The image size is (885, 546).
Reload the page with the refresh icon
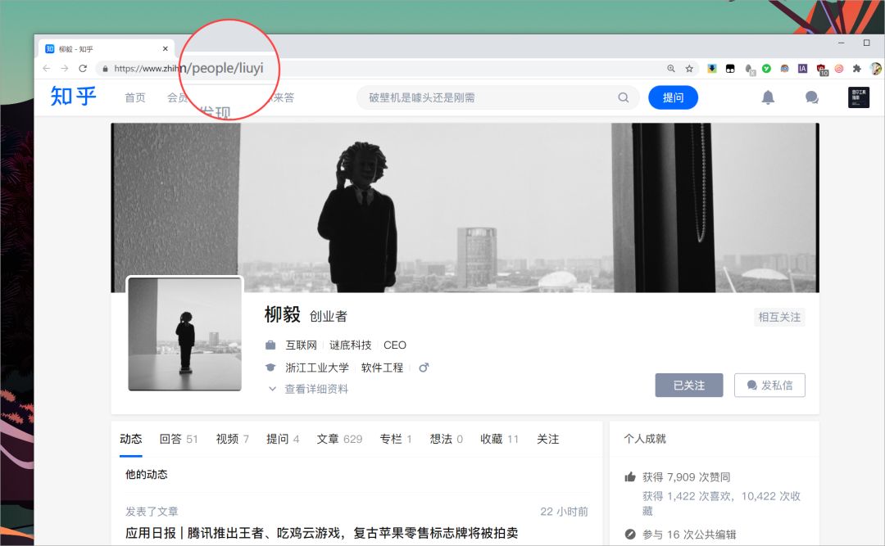pos(83,68)
